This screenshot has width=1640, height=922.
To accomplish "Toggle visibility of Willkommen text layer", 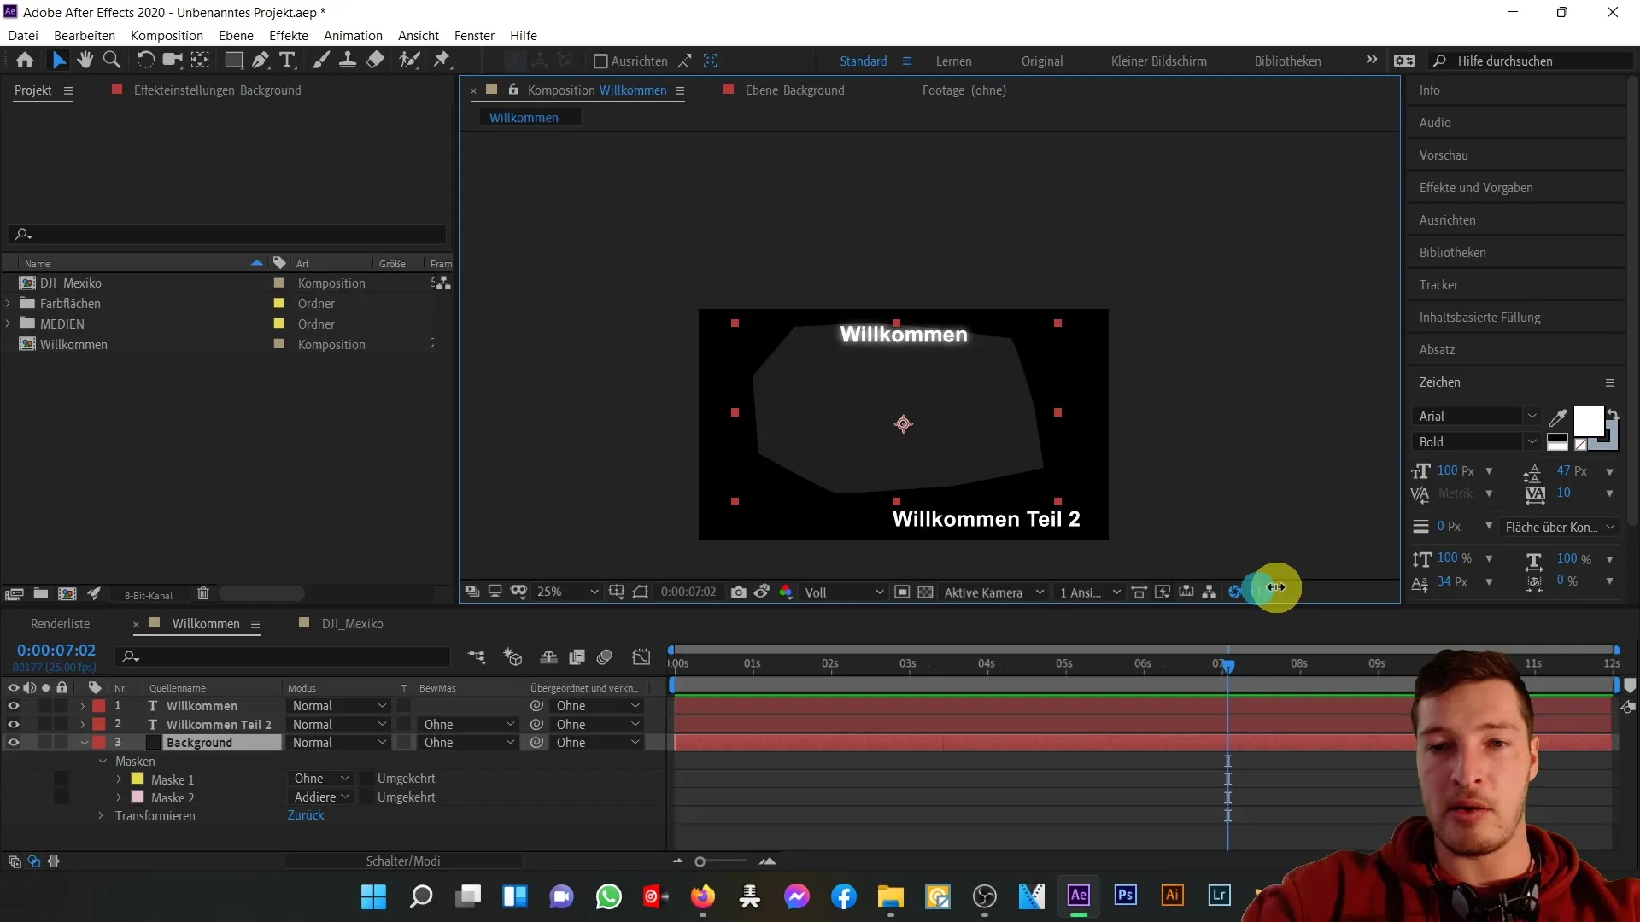I will [x=14, y=704].
